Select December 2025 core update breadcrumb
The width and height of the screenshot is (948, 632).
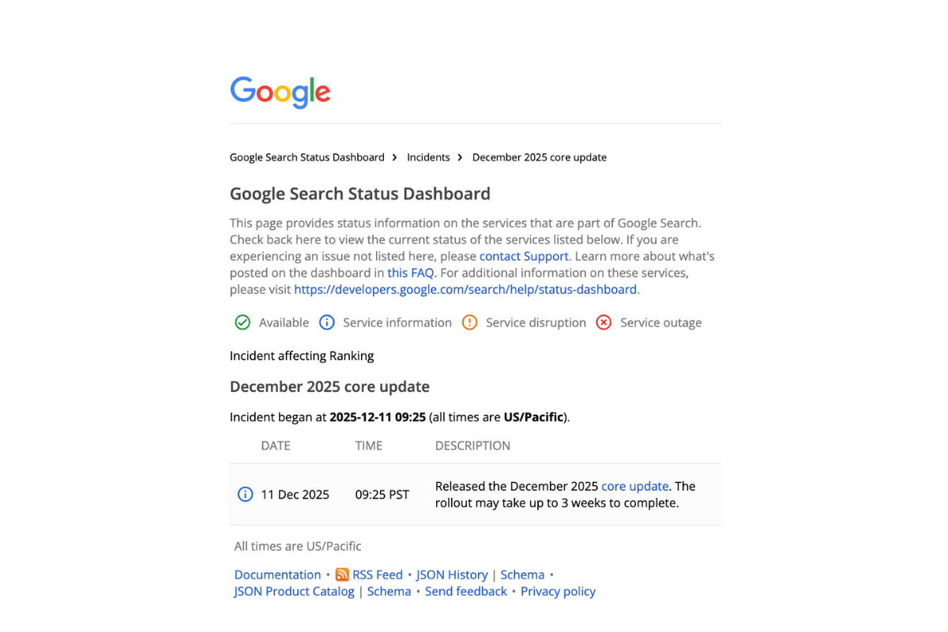[x=539, y=157]
